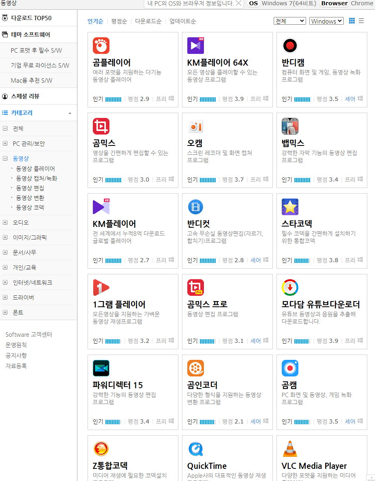Expand the 개인/교육 category
The width and height of the screenshot is (375, 481).
(x=5, y=267)
